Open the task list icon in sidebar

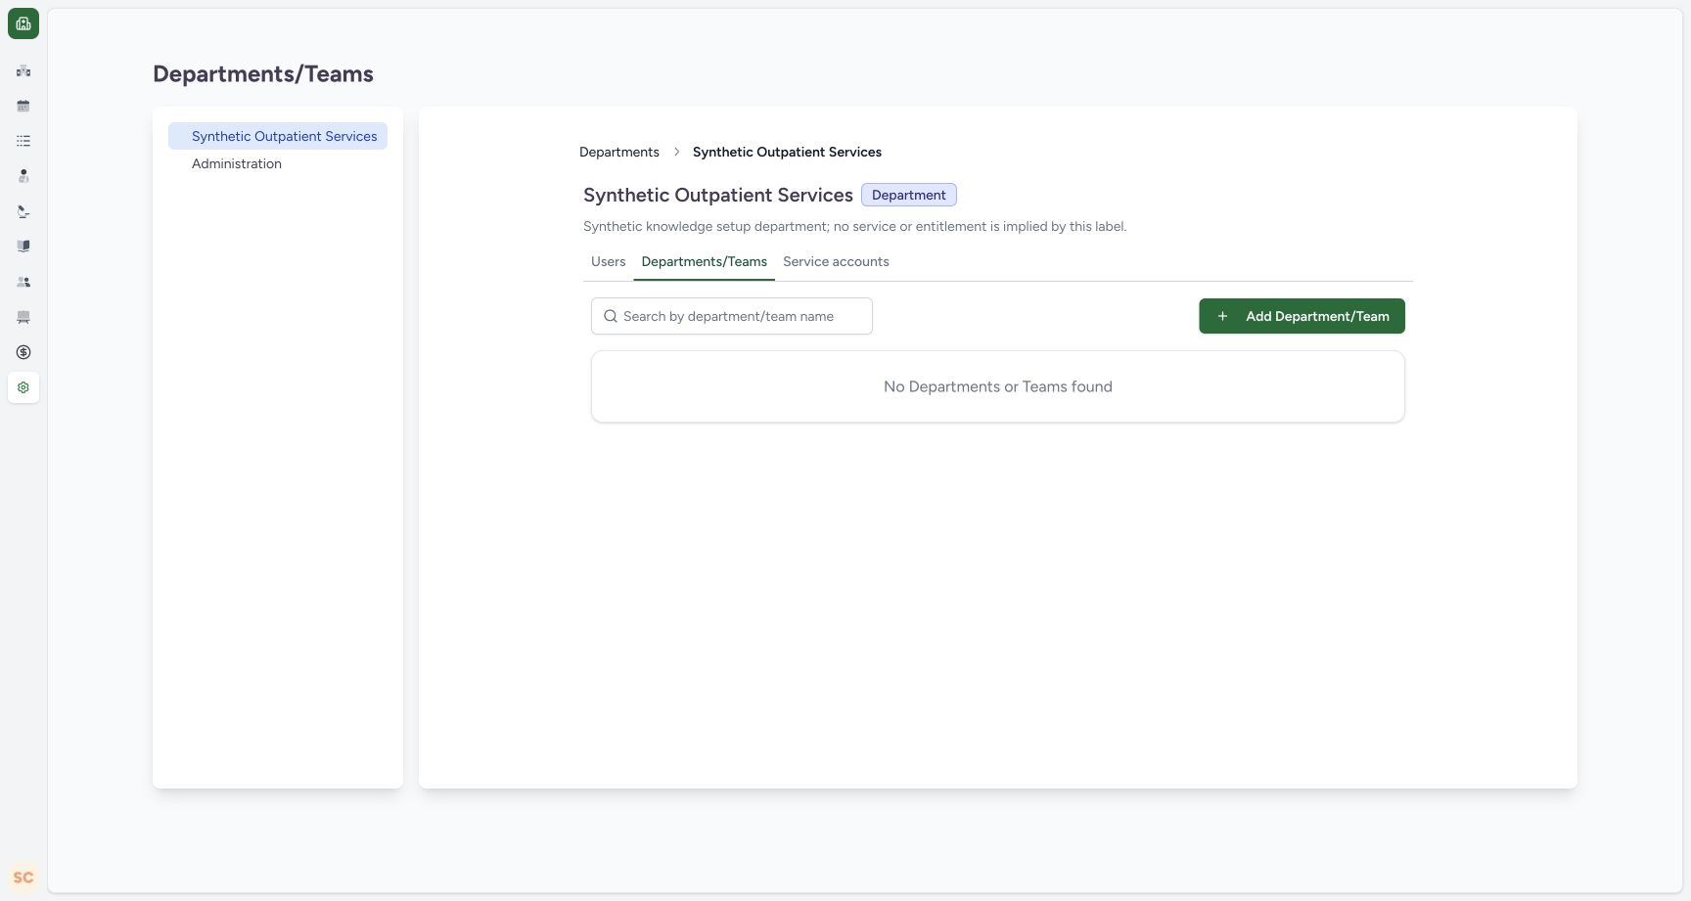tap(23, 141)
